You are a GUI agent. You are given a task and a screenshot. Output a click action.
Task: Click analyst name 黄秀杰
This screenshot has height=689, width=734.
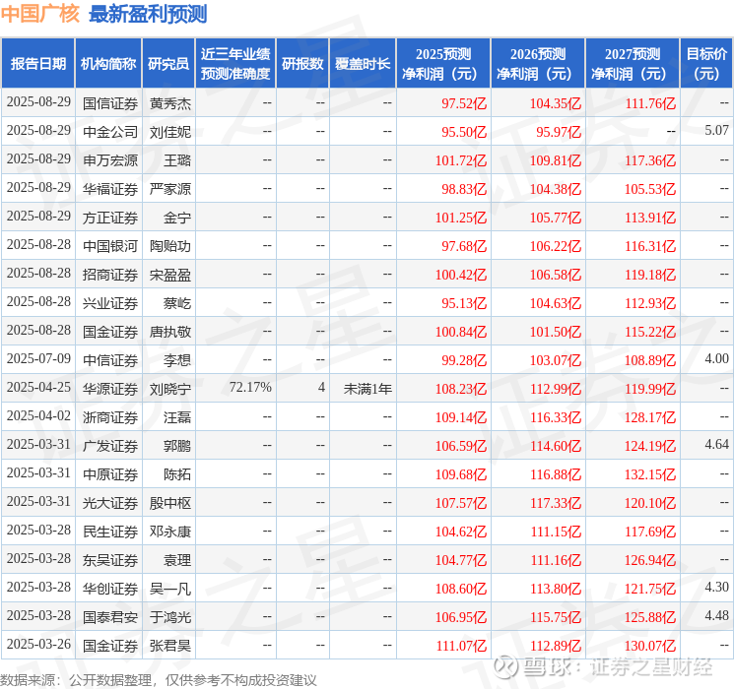[169, 103]
